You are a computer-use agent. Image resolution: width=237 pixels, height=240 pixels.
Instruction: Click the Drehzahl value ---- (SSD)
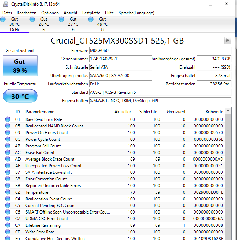214,67
